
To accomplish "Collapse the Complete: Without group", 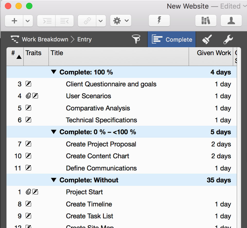I will pos(54,180).
